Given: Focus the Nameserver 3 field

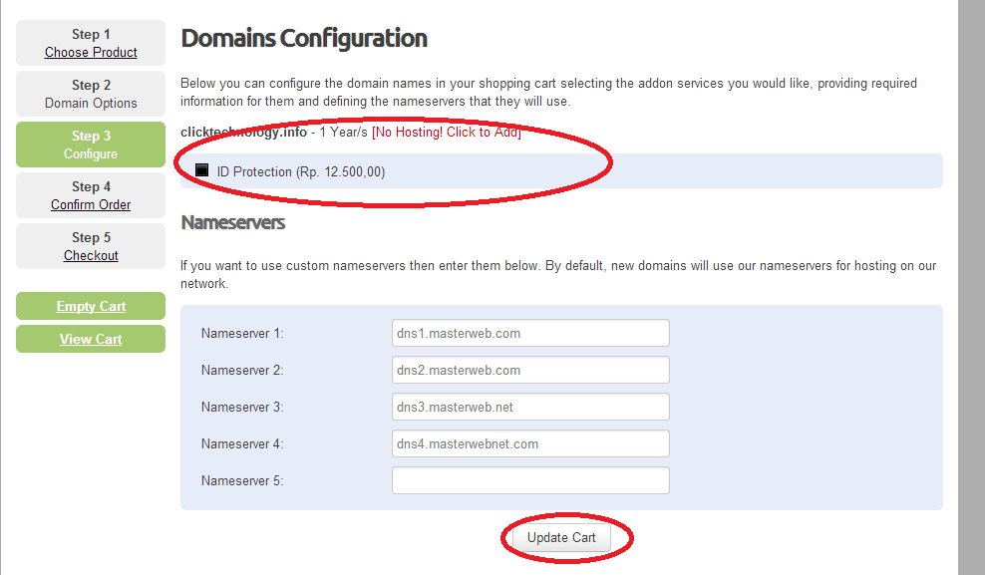Looking at the screenshot, I should tap(530, 407).
